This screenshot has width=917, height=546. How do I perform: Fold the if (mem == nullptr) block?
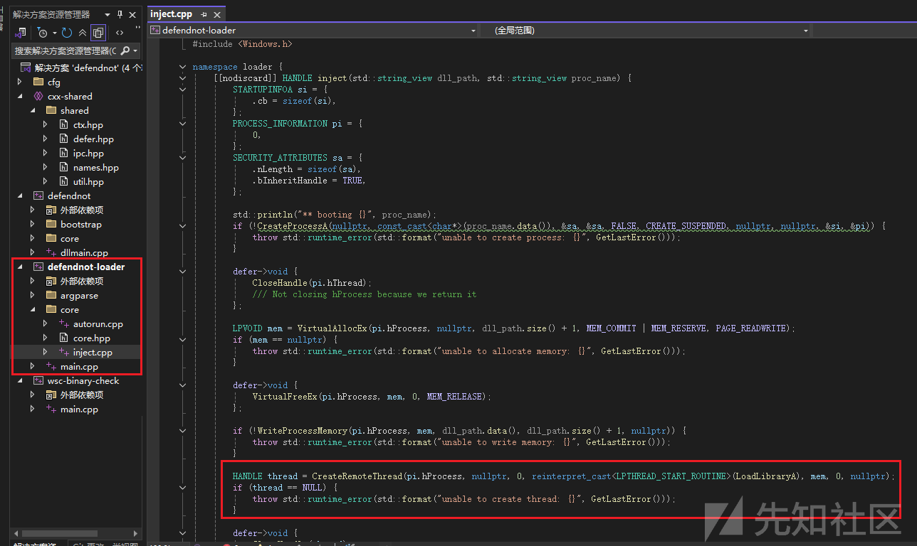point(182,340)
